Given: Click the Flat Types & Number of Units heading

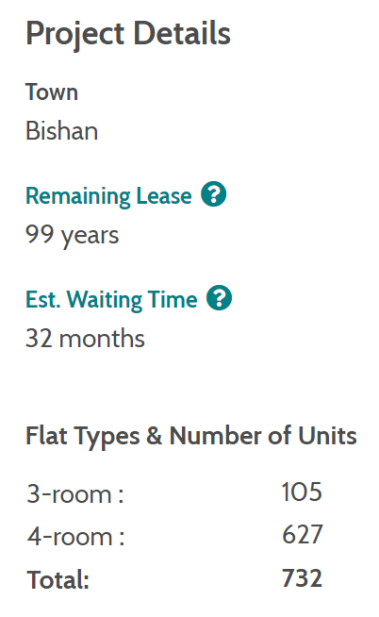Looking at the screenshot, I should tap(191, 437).
